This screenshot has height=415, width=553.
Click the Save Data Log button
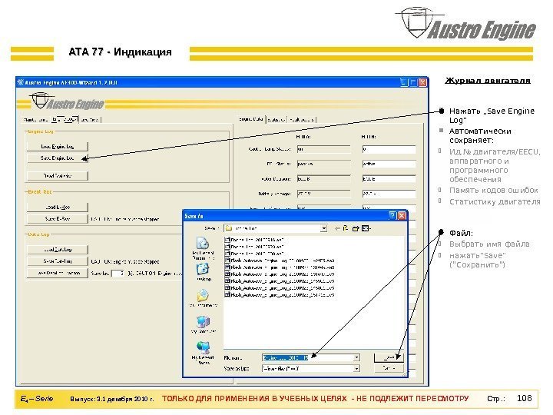click(57, 261)
